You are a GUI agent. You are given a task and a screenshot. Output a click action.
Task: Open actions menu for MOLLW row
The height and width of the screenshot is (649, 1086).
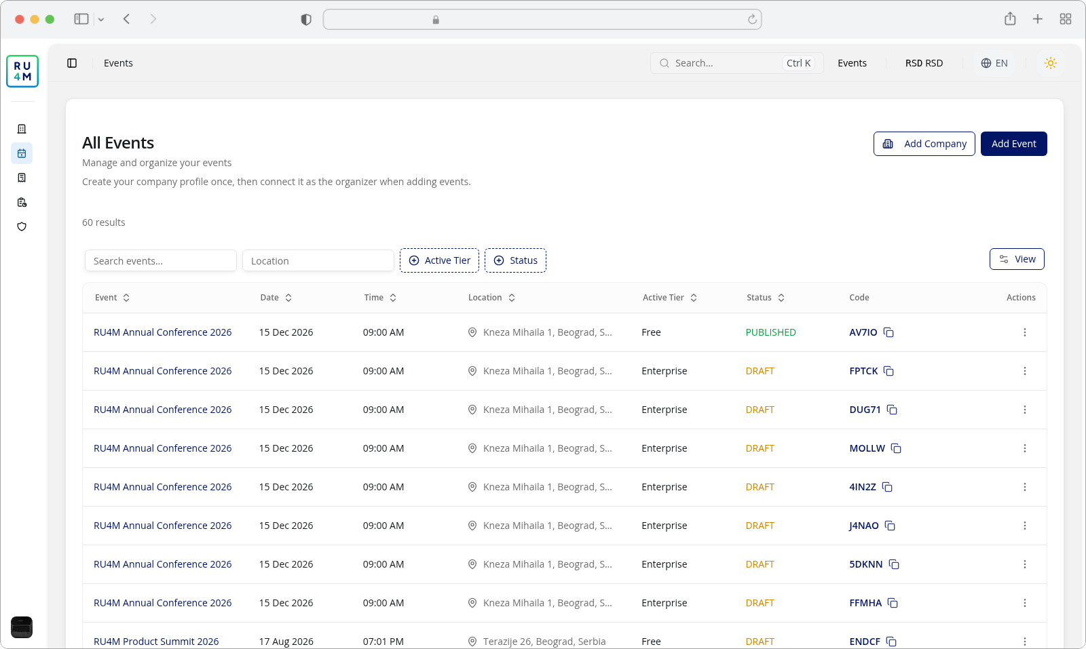[1025, 448]
